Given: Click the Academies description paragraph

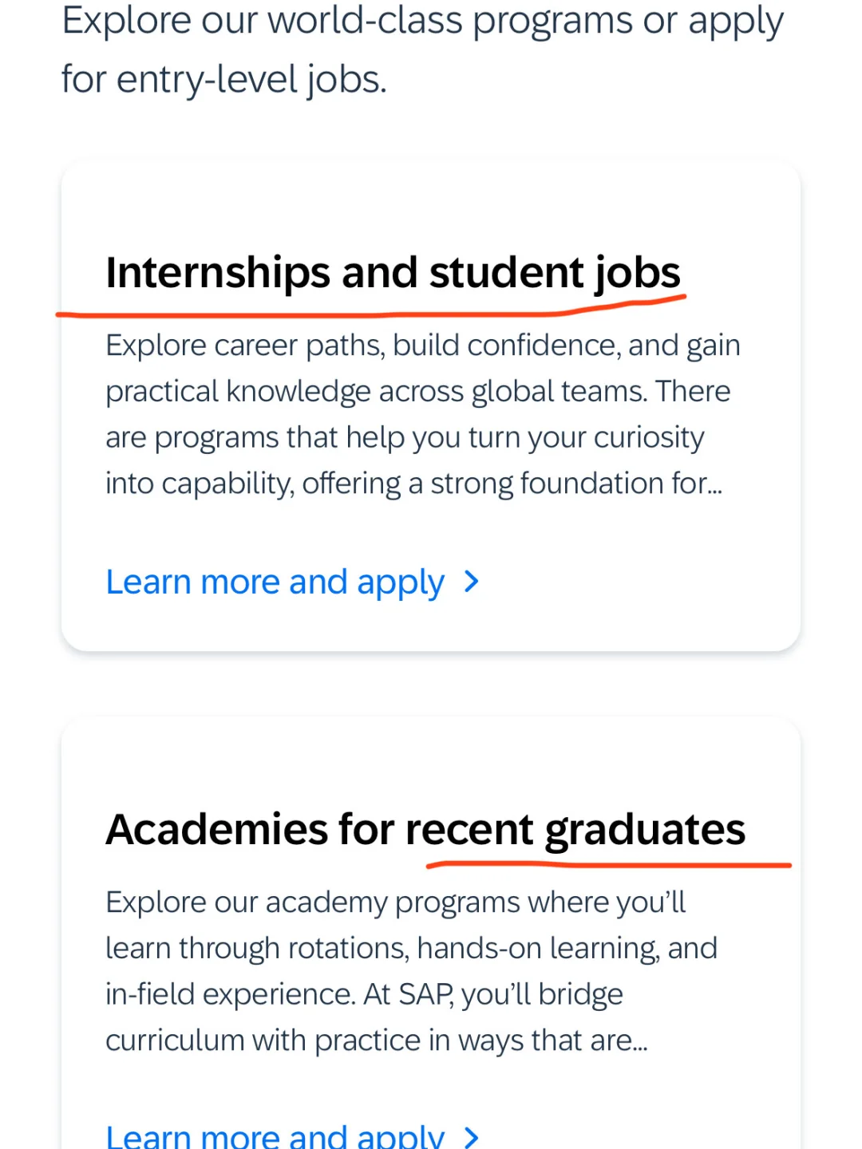Looking at the screenshot, I should 411,971.
